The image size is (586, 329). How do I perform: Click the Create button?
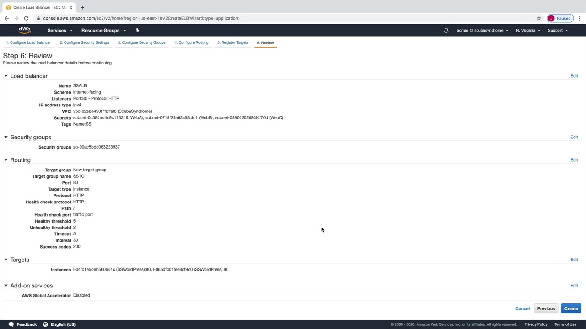(571, 308)
